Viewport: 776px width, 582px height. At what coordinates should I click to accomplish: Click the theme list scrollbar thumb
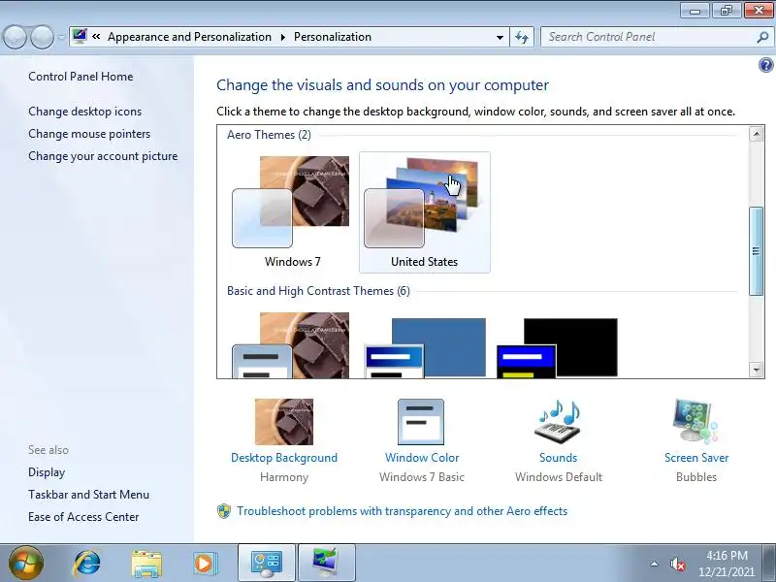pyautogui.click(x=756, y=251)
